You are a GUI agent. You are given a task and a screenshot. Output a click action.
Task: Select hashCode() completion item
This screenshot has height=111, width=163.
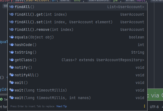(77, 45)
